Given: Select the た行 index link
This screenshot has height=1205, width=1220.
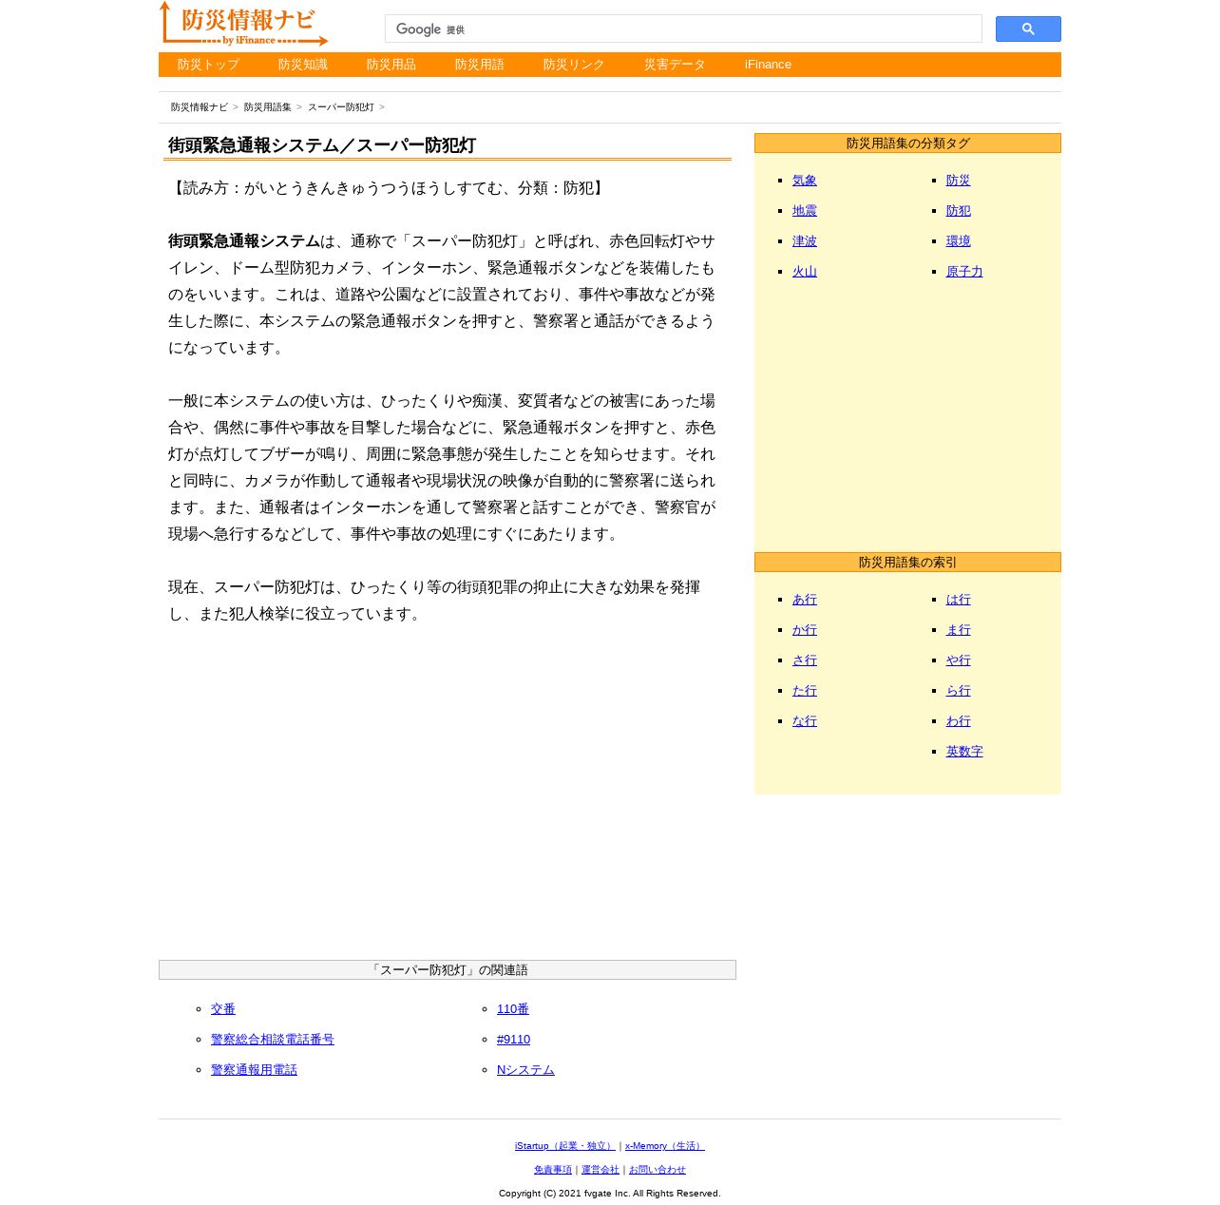Looking at the screenshot, I should pos(805,691).
